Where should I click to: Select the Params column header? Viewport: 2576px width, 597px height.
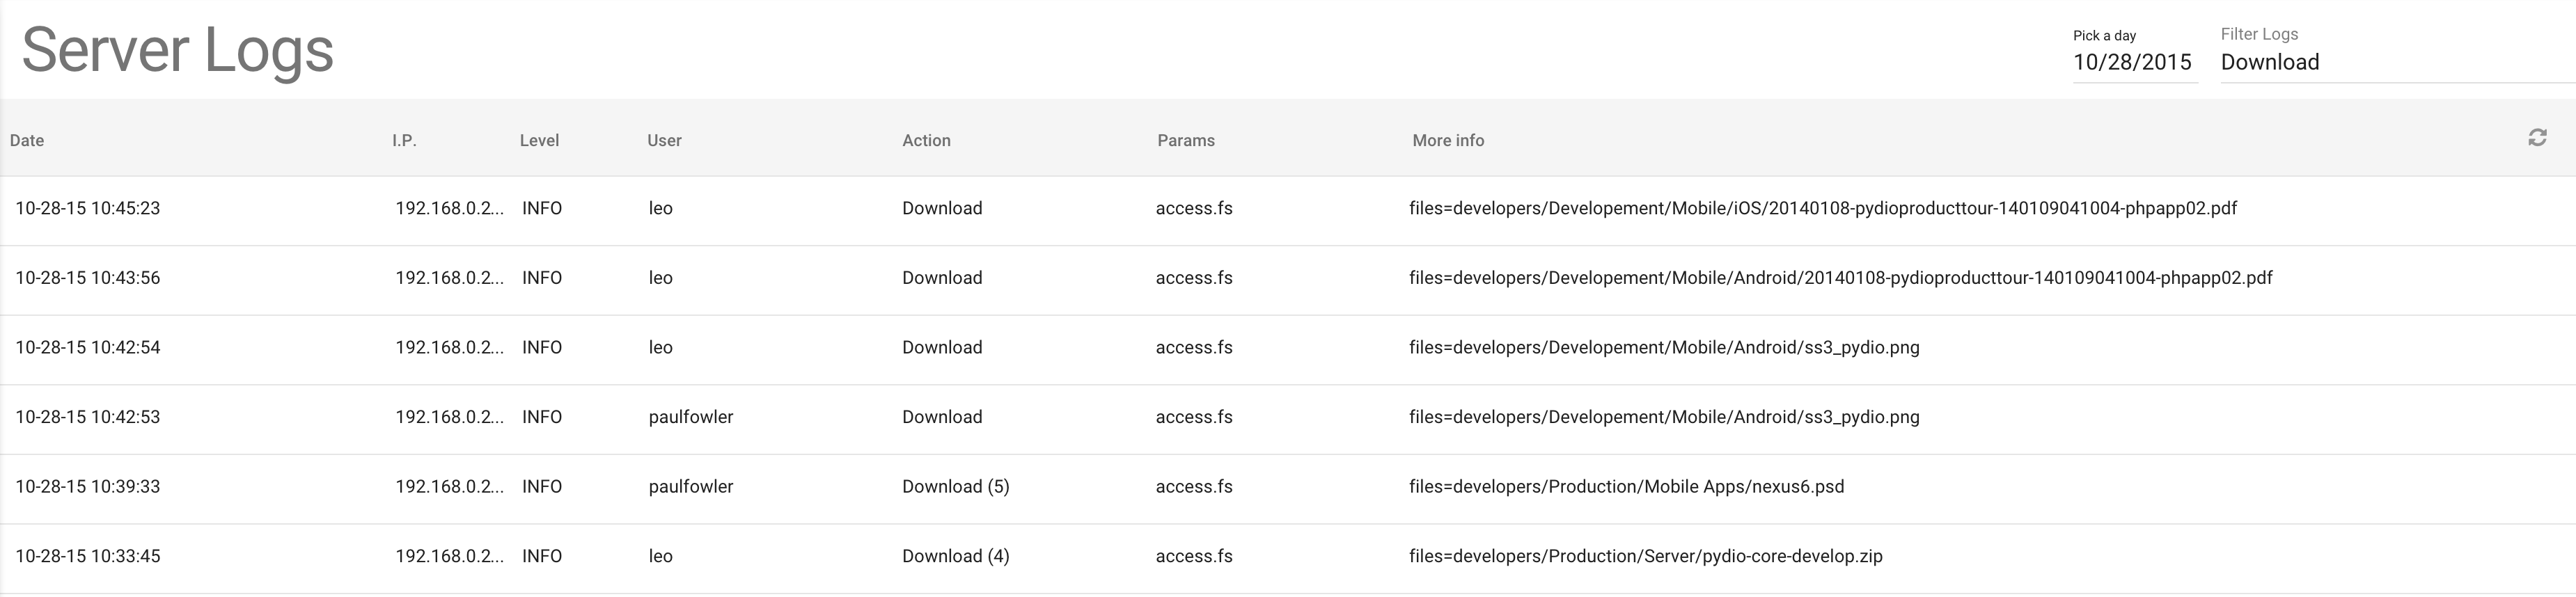tap(1186, 140)
